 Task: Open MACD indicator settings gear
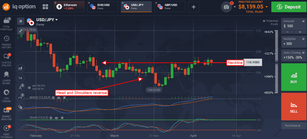(x=53, y=97)
